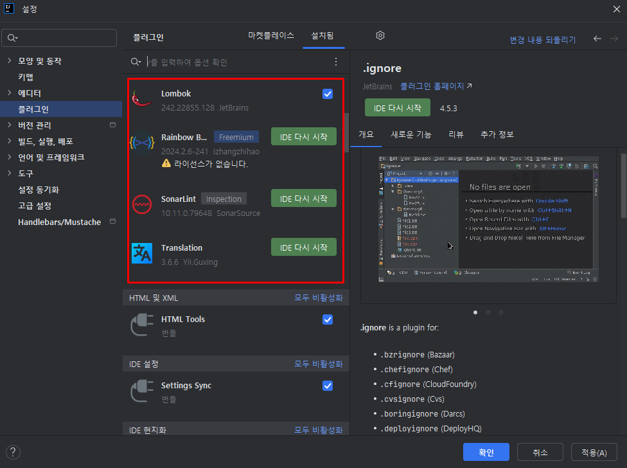Toggle the Settings Sync plugin checkbox
This screenshot has width=627, height=468.
pos(328,386)
